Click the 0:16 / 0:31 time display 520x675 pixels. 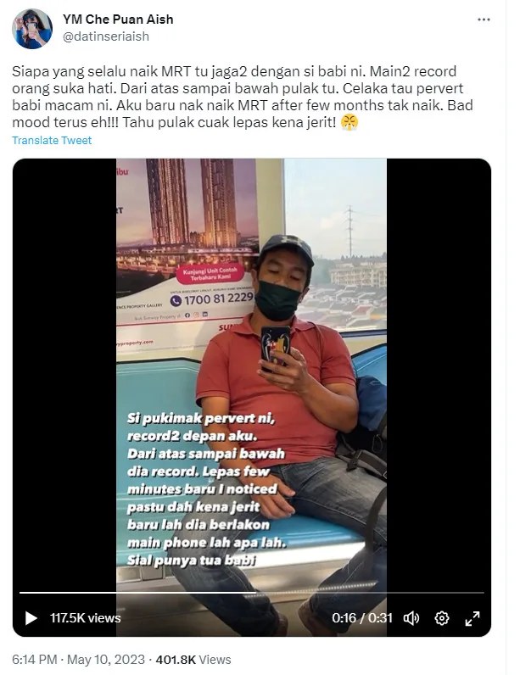(362, 618)
